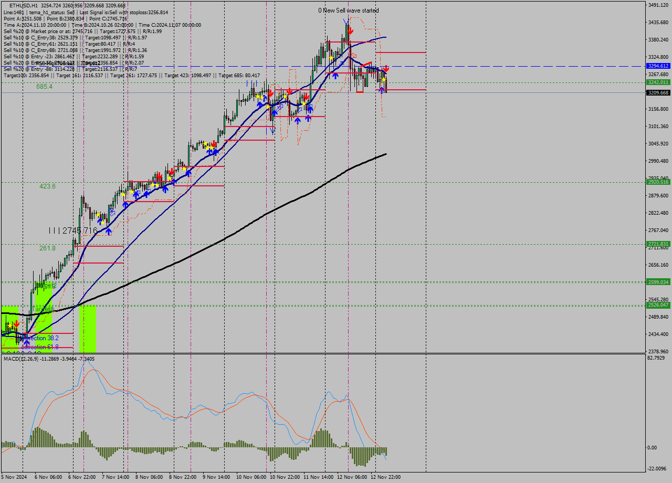Click the 'Point A:3251.508' label
672x483 pixels.
click(22, 18)
